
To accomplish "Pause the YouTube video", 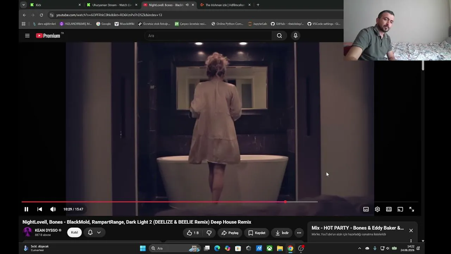I will [x=26, y=209].
